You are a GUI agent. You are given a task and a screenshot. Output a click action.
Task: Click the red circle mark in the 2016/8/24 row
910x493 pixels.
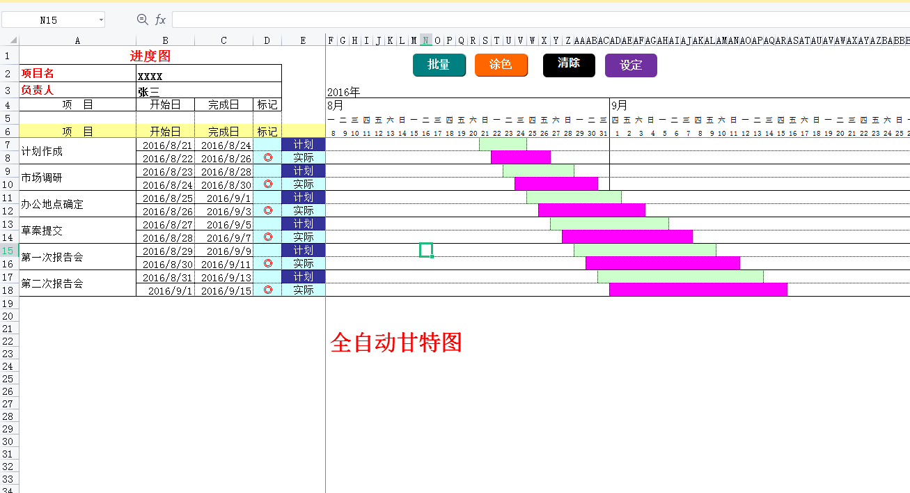(x=268, y=184)
